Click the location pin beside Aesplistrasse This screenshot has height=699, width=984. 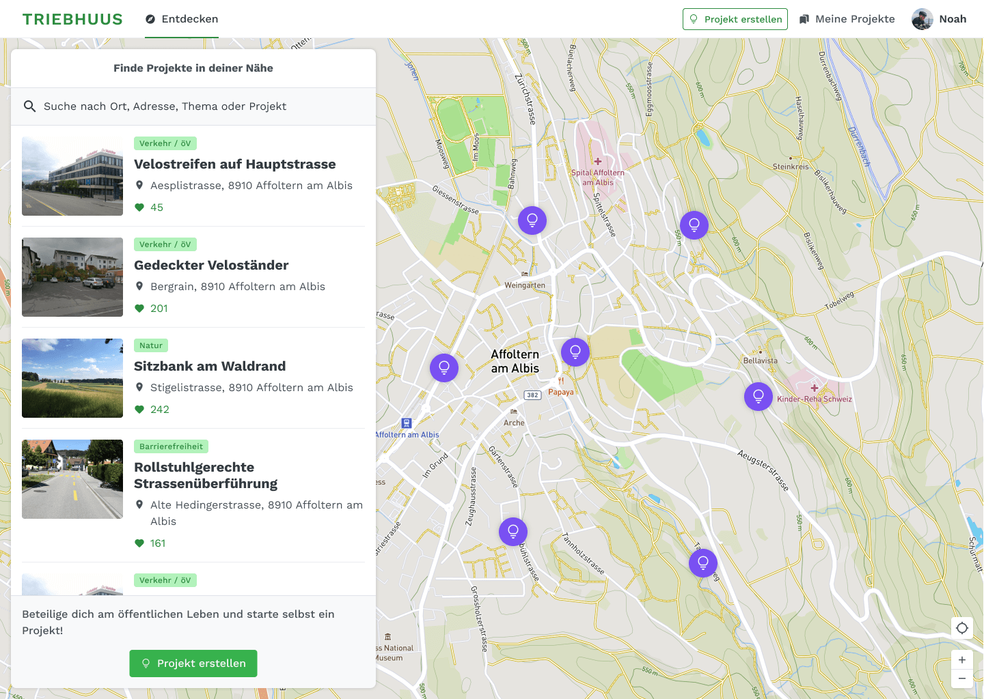click(x=141, y=185)
